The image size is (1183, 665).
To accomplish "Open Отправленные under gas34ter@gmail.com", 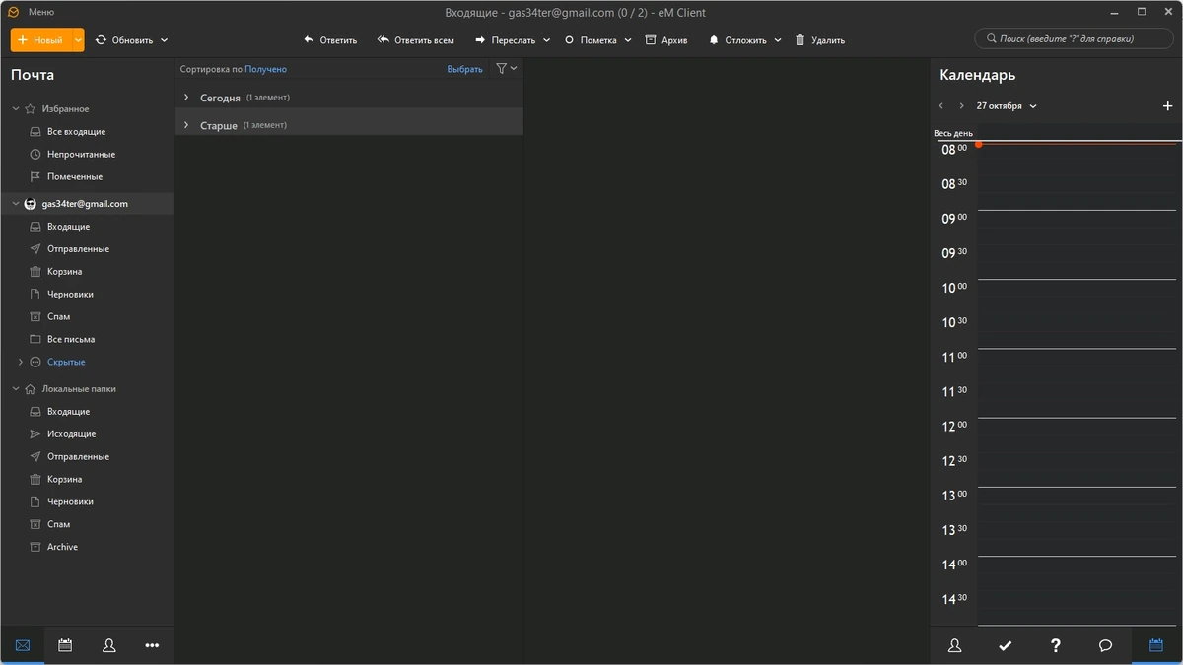I will coord(78,249).
